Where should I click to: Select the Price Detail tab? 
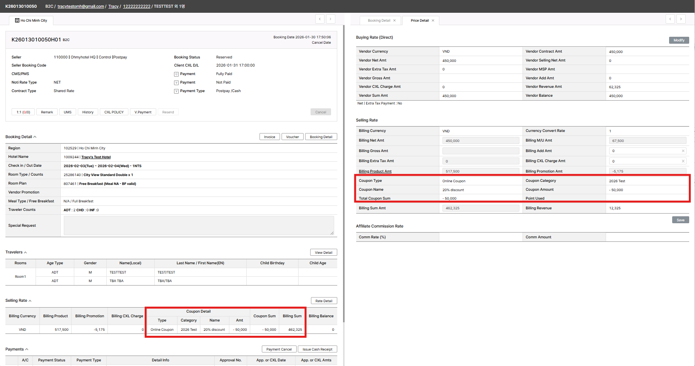tap(420, 21)
